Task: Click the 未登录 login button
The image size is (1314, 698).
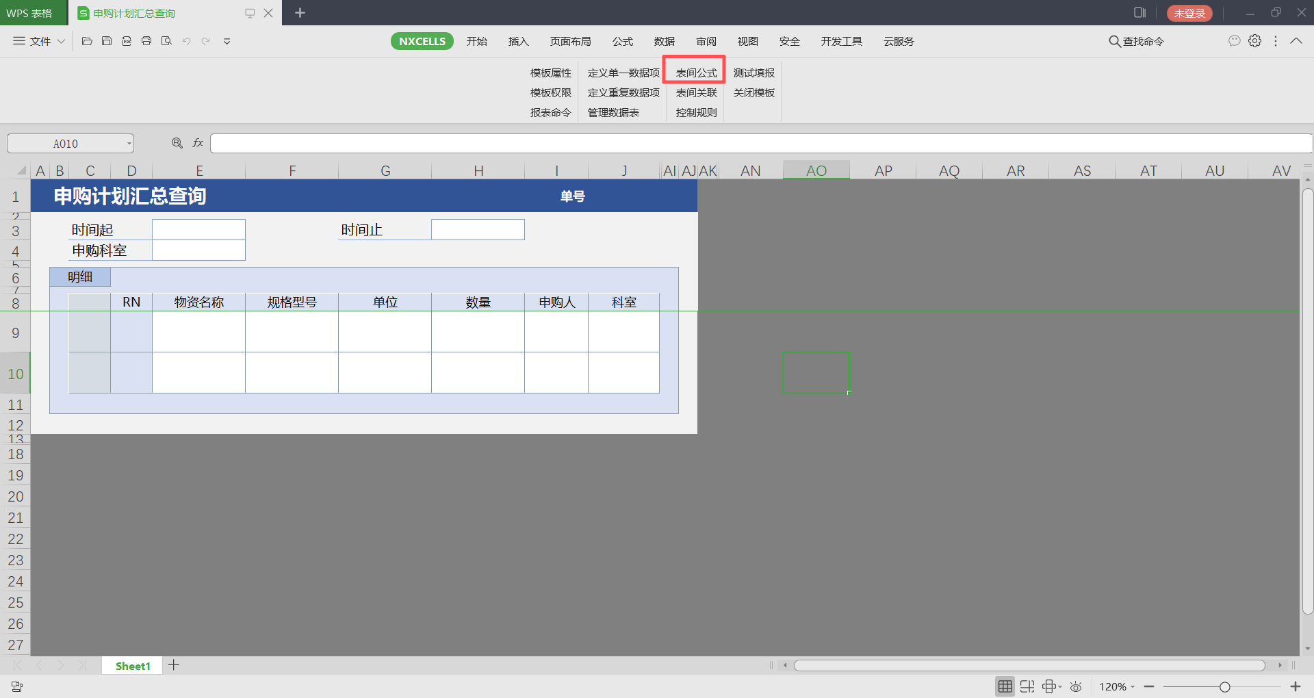Action: [1189, 13]
